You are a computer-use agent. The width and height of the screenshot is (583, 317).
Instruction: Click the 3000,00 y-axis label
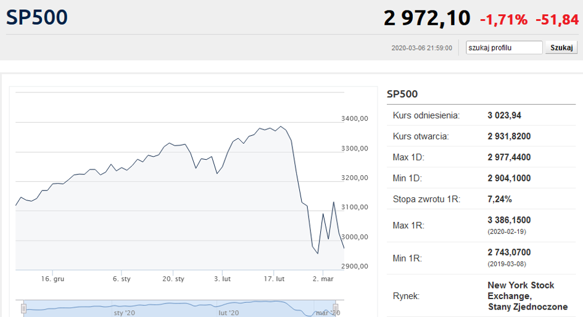pyautogui.click(x=354, y=237)
